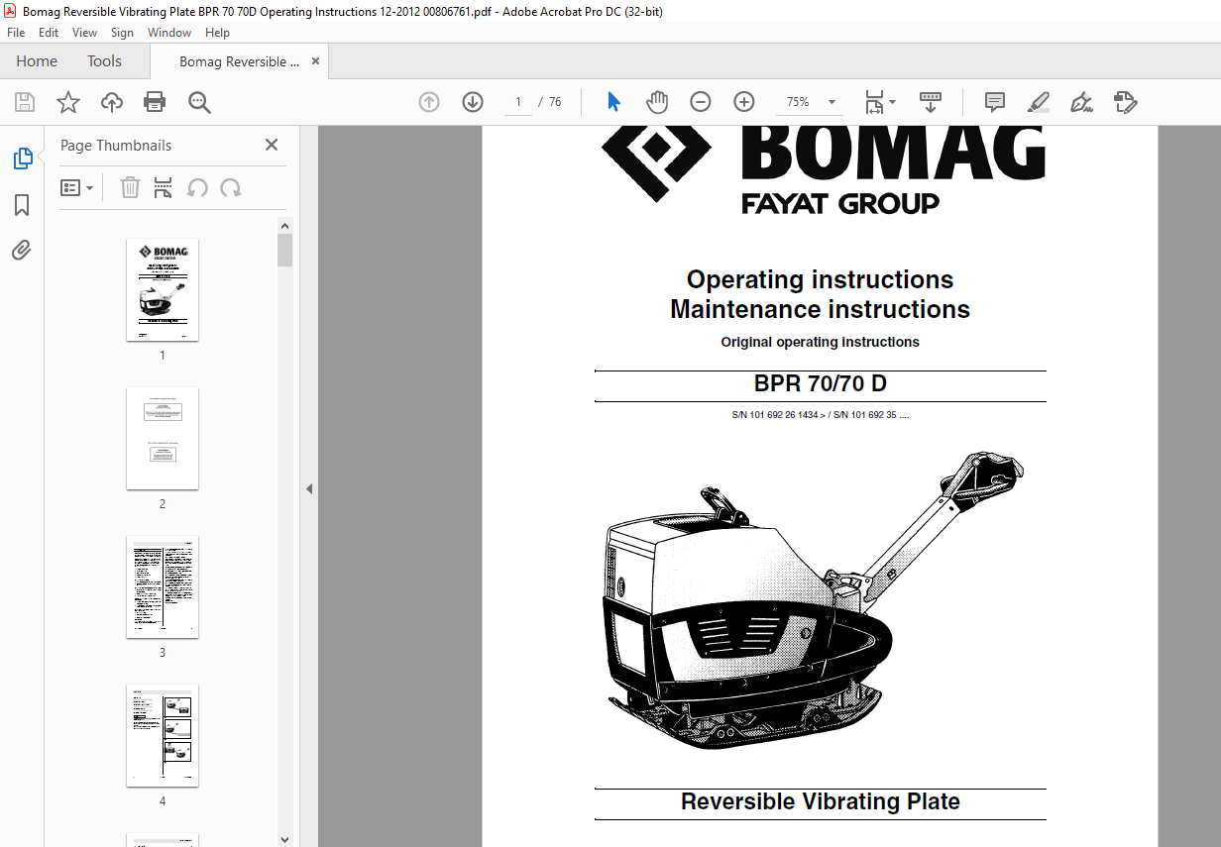Open Page Thumbnails sidebar icon

[x=22, y=159]
